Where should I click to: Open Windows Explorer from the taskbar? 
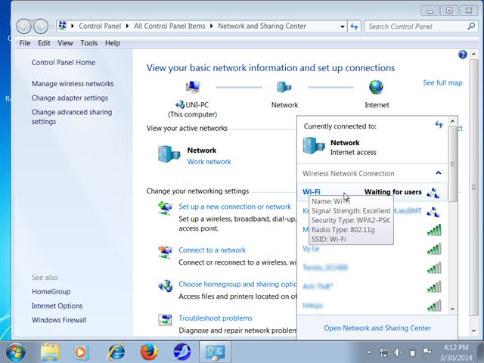pos(50,352)
